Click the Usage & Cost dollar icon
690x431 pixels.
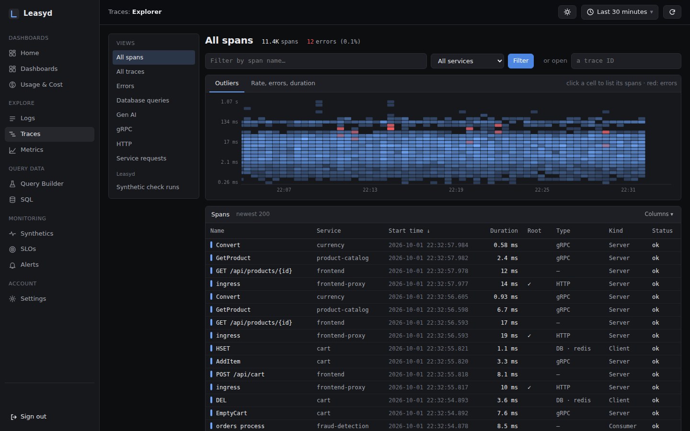click(12, 85)
